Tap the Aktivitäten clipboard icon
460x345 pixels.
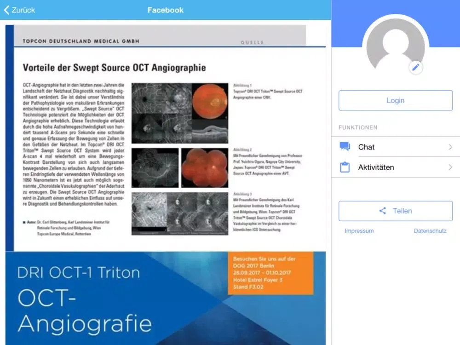pos(345,167)
